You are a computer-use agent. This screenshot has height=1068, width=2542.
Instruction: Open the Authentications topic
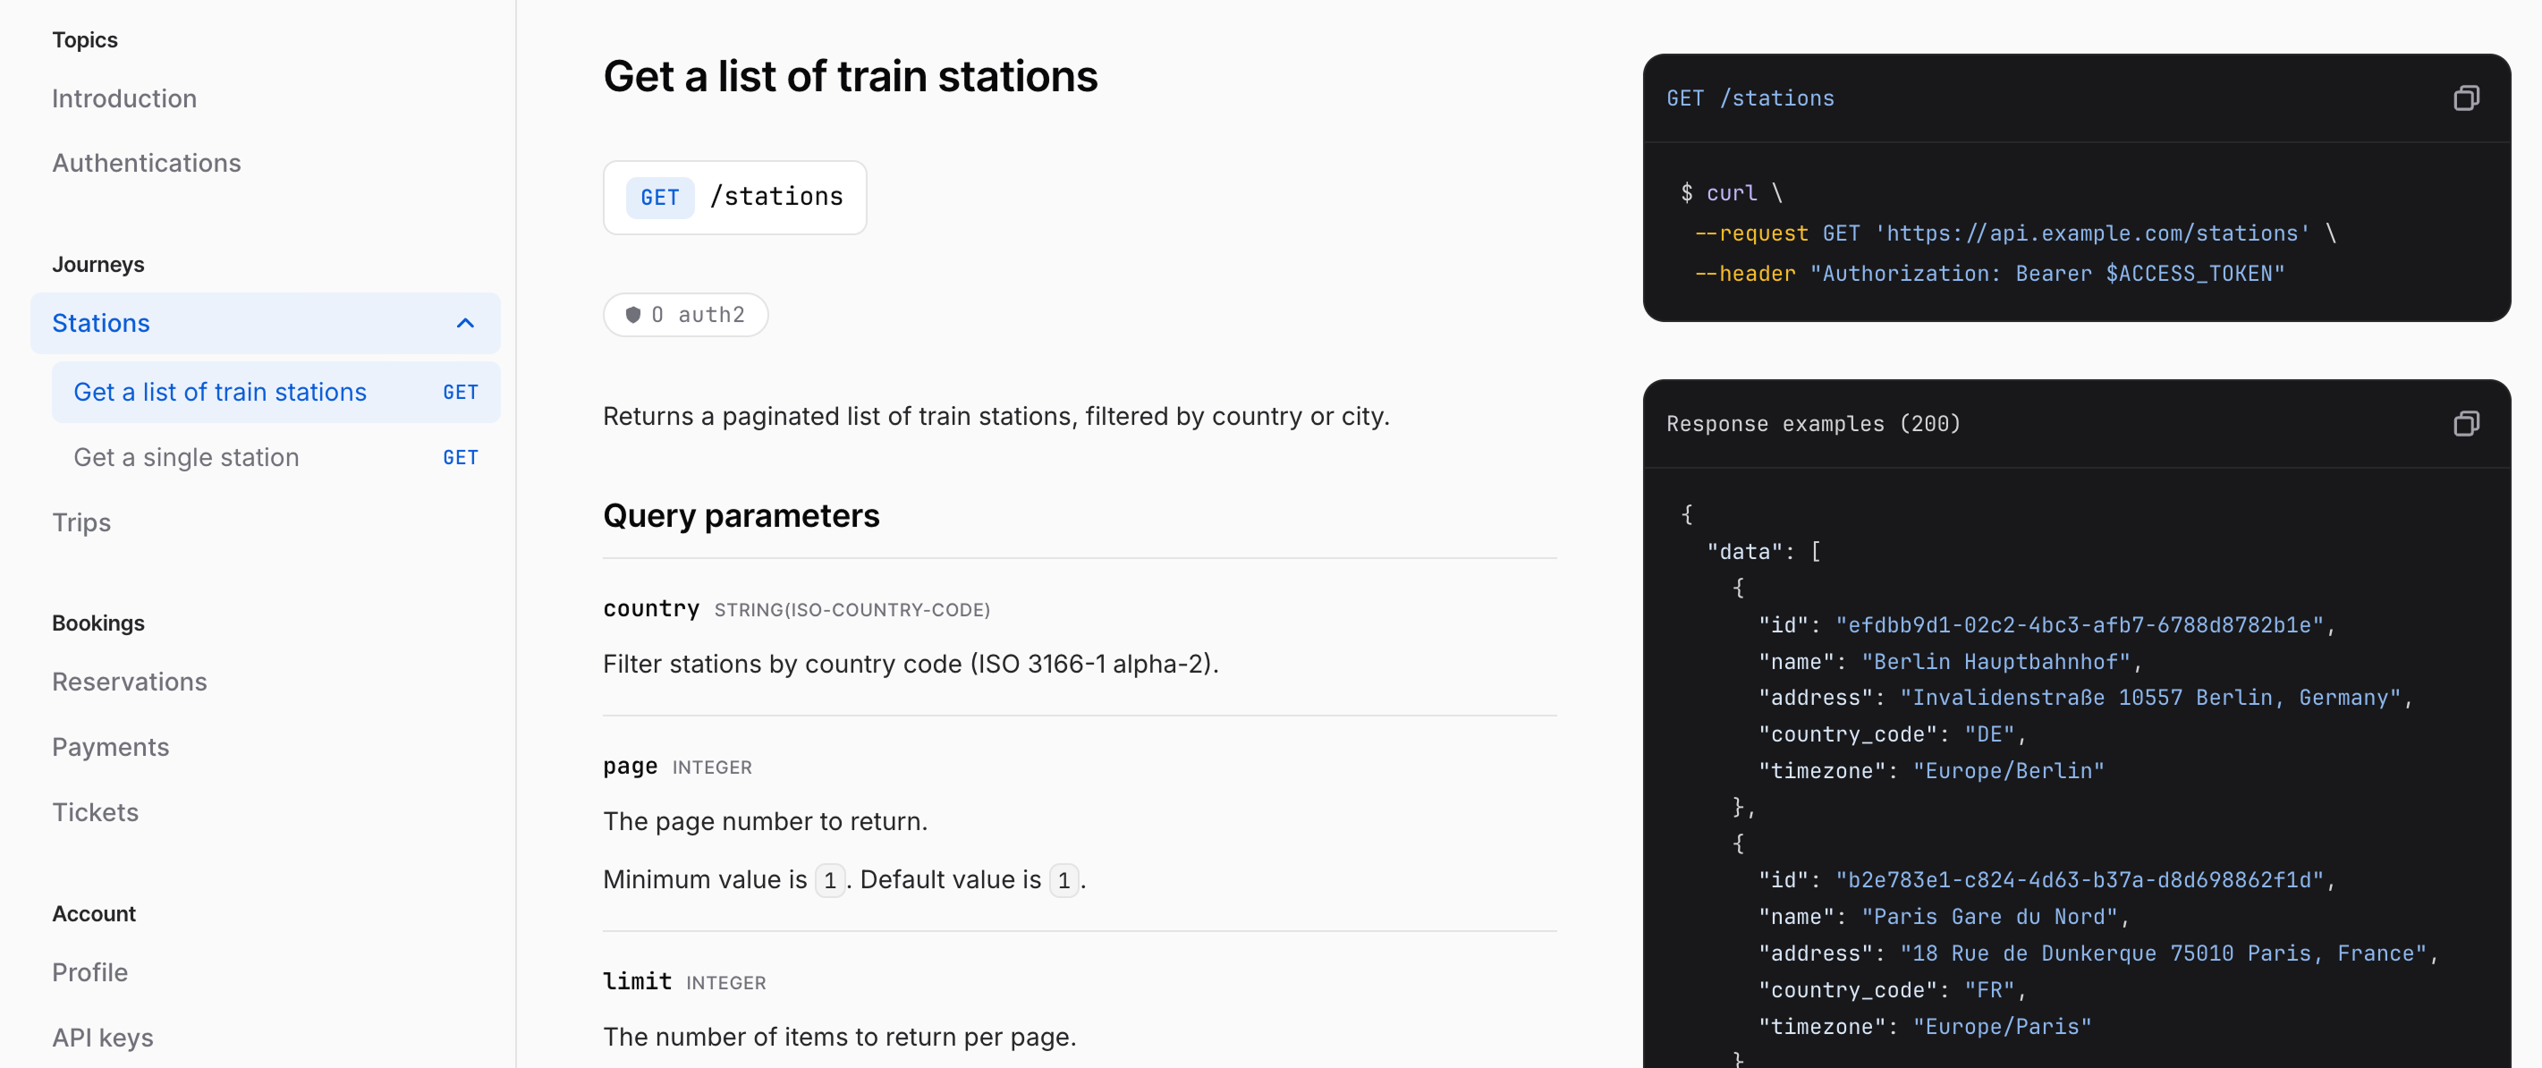click(x=146, y=163)
